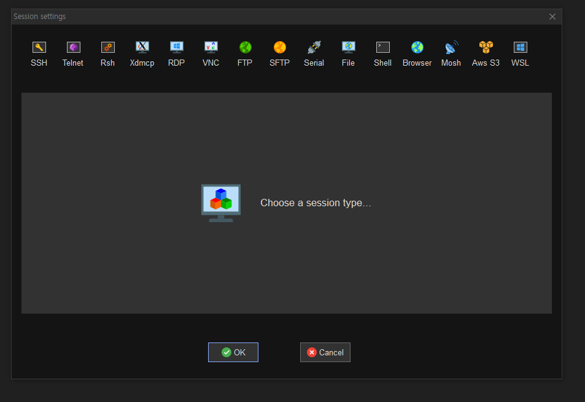Click the Cancel button
Screen dimensions: 585x402
[x=325, y=352]
